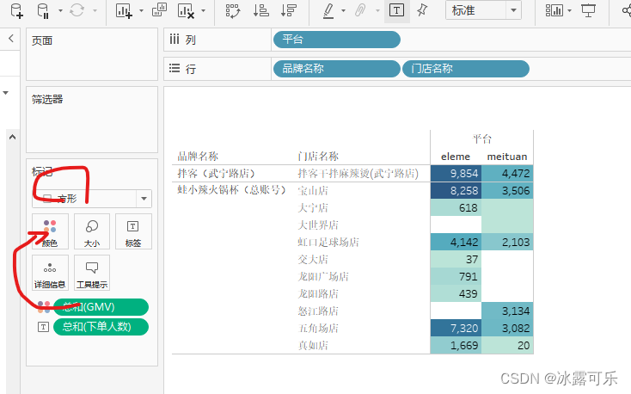Click the Clear Sheet icon
Image resolution: width=631 pixels, height=394 pixels.
pyautogui.click(x=186, y=11)
